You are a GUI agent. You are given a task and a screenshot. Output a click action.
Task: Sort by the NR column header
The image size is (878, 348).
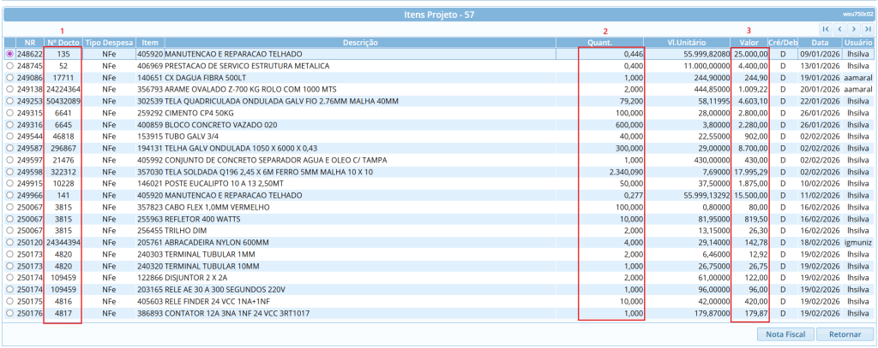click(29, 42)
